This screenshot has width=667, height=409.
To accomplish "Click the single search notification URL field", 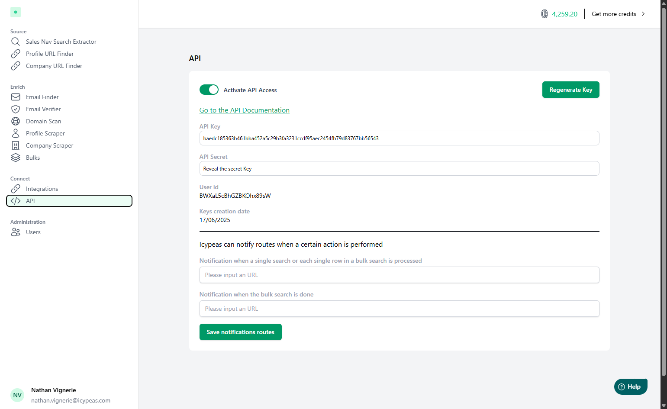I will (x=399, y=275).
